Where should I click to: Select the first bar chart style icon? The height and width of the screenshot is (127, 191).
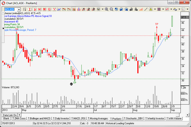(x=64, y=9)
